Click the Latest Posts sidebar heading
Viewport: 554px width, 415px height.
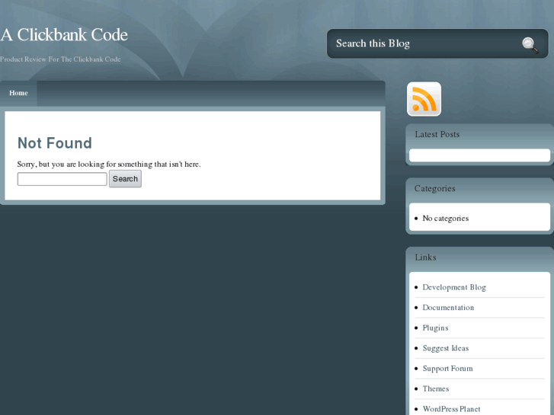pos(437,135)
